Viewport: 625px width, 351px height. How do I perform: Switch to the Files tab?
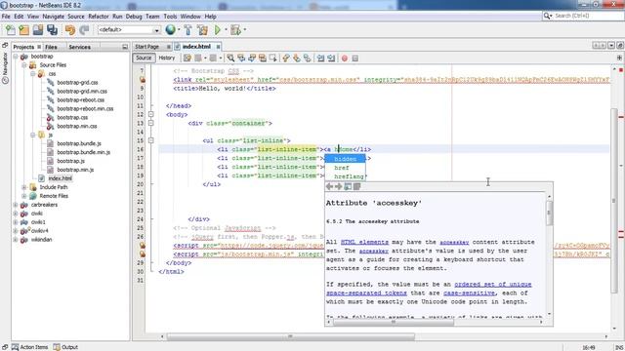[x=51, y=47]
